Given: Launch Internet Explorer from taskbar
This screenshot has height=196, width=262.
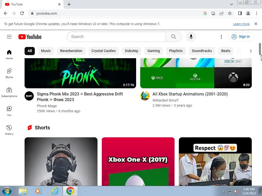Looking at the screenshot, I should coord(55,191).
